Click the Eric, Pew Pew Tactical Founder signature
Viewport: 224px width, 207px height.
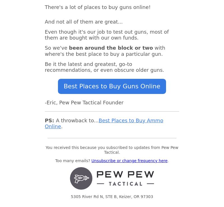coord(84,103)
